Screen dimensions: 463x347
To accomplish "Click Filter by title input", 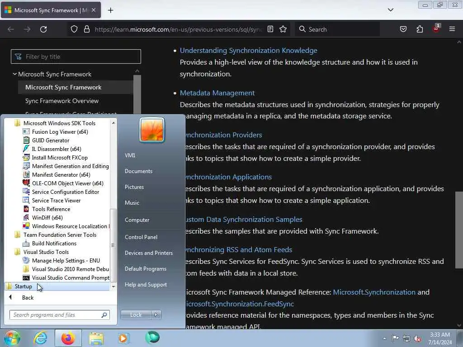I will (x=76, y=56).
